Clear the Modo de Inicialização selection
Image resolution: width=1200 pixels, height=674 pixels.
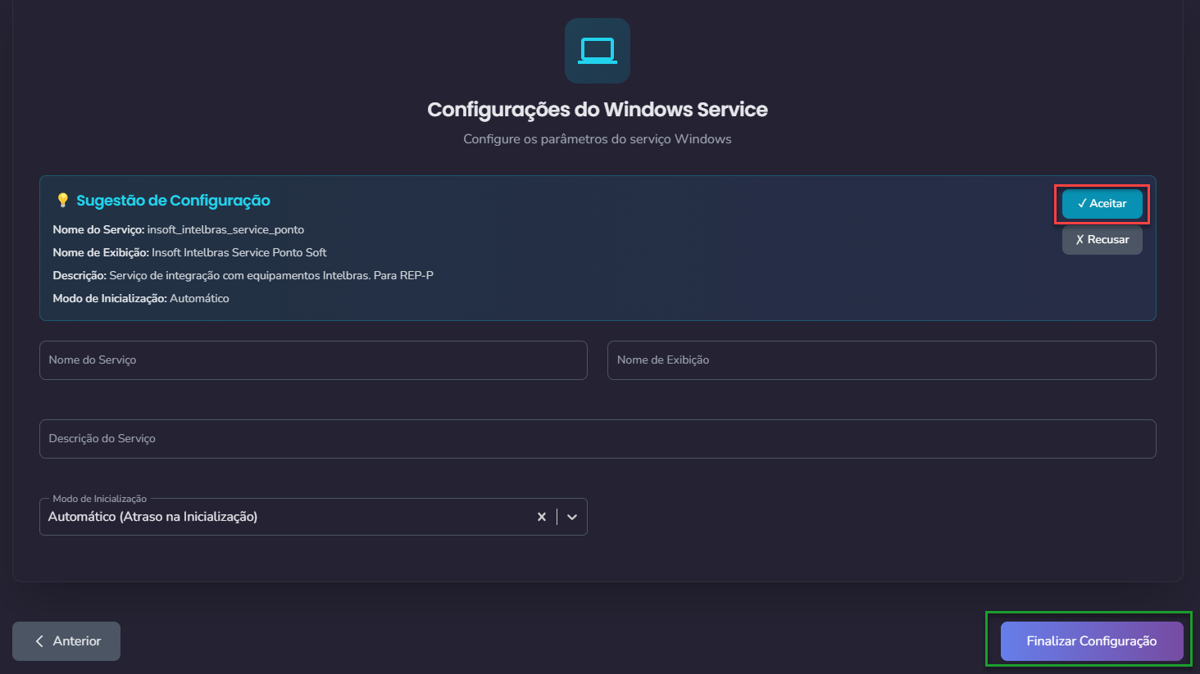541,517
